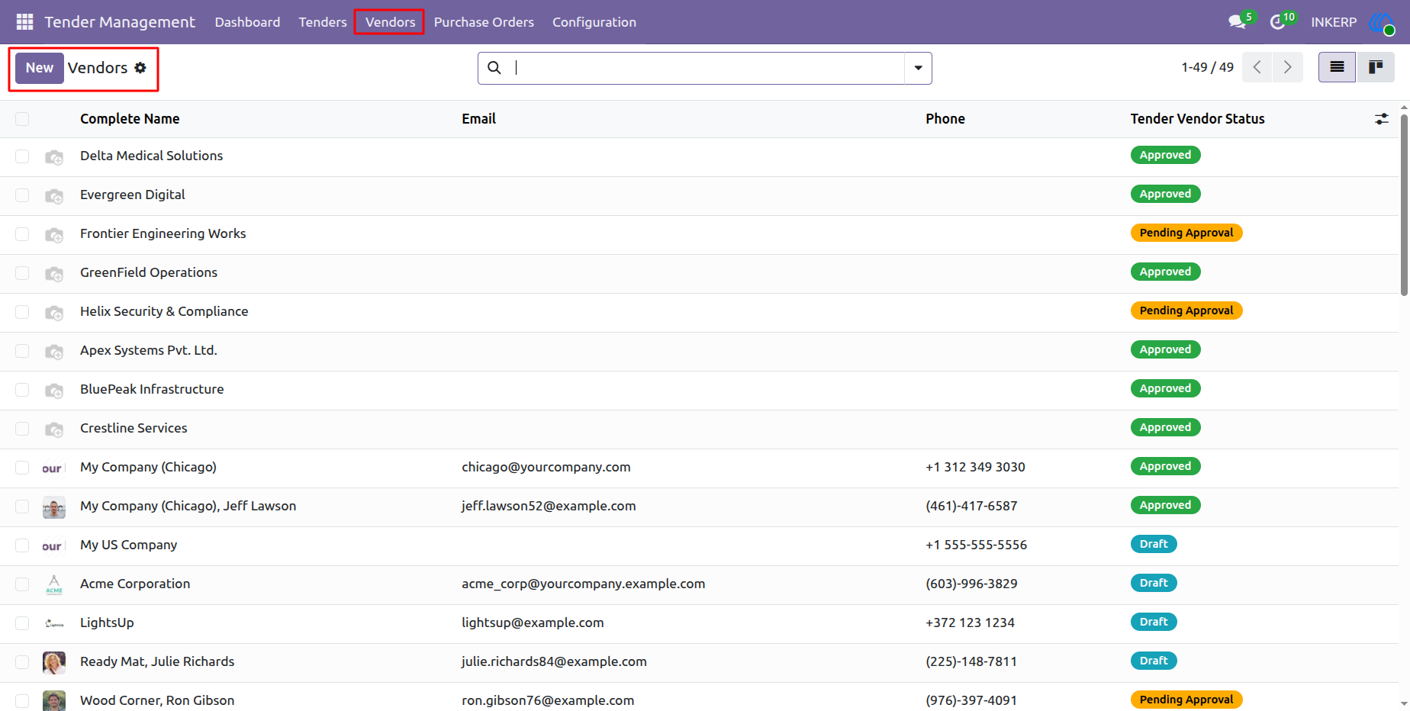The image size is (1410, 711).
Task: Sort by Tender Vendor Status header
Action: pyautogui.click(x=1197, y=119)
